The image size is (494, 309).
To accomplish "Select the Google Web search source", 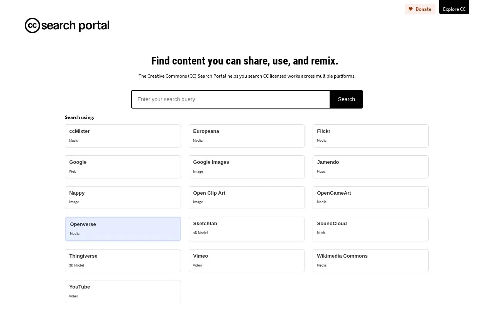I will point(123,167).
